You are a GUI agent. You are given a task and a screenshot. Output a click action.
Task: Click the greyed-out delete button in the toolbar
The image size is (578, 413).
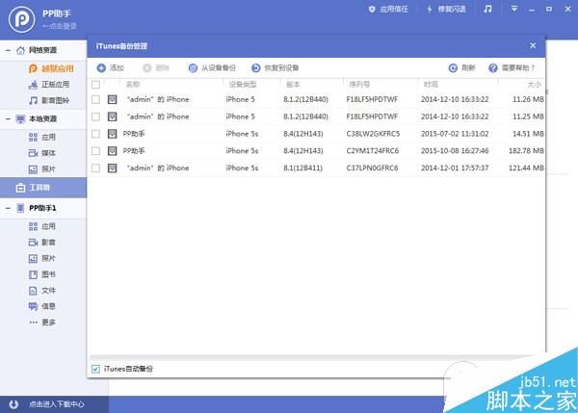pyautogui.click(x=156, y=67)
